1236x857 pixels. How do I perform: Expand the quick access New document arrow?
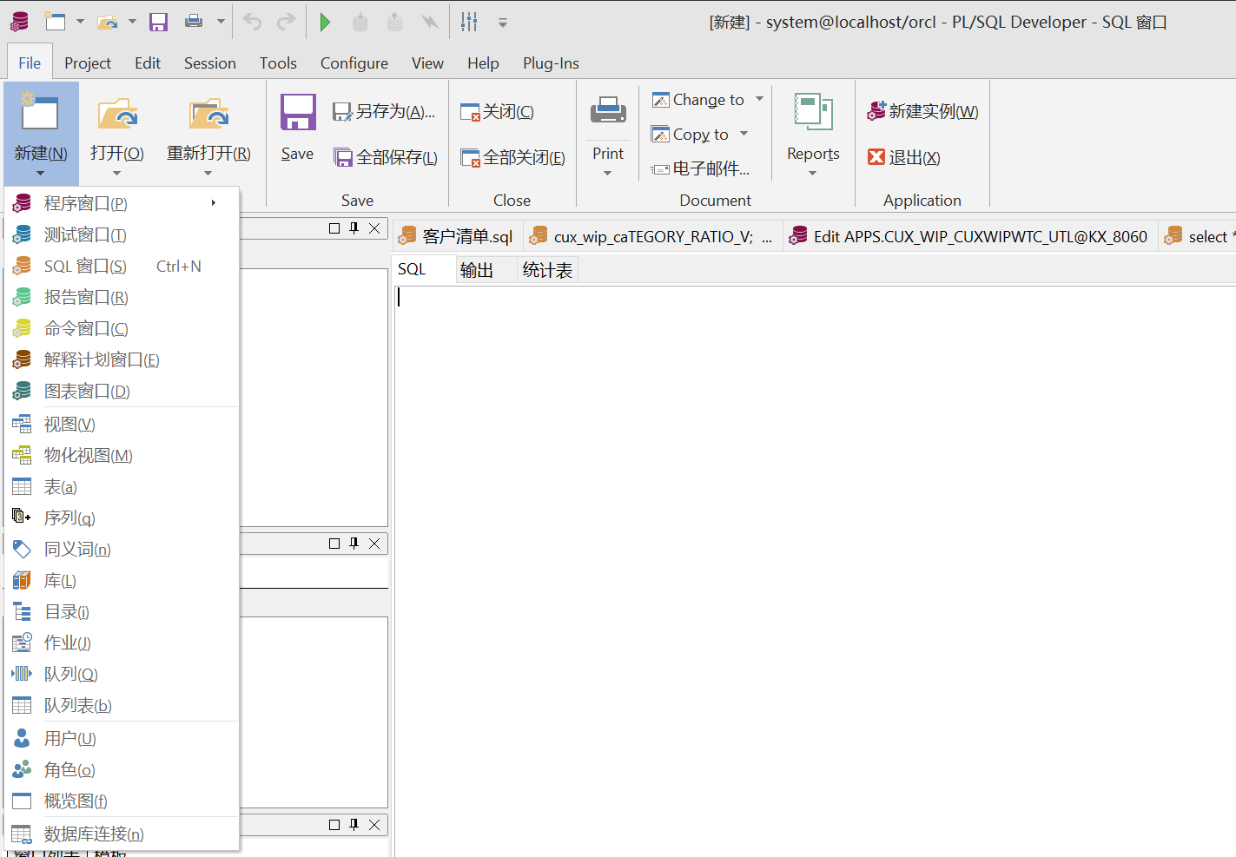(80, 22)
